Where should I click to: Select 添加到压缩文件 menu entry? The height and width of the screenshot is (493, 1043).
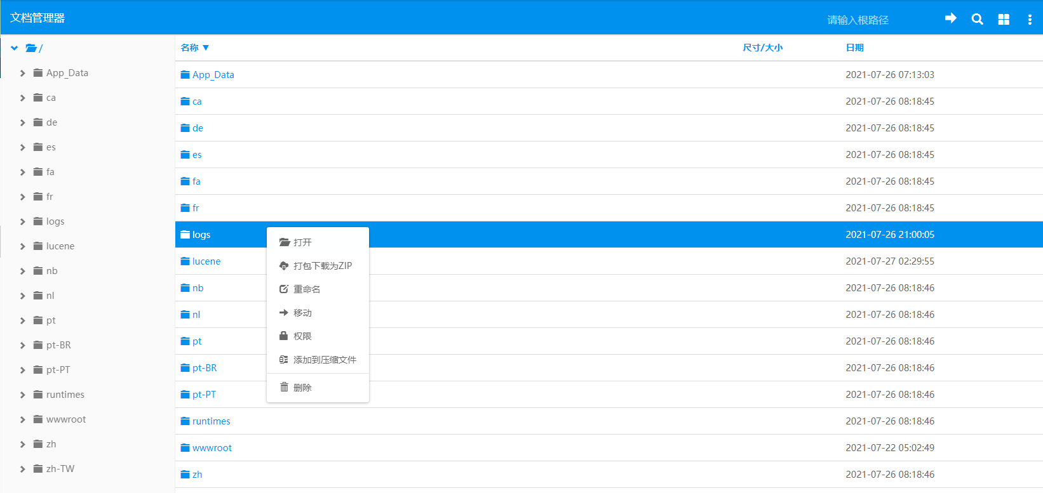coord(324,360)
